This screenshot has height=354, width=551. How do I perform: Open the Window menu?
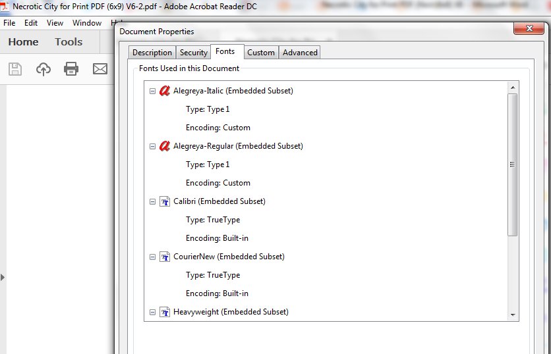(x=87, y=23)
